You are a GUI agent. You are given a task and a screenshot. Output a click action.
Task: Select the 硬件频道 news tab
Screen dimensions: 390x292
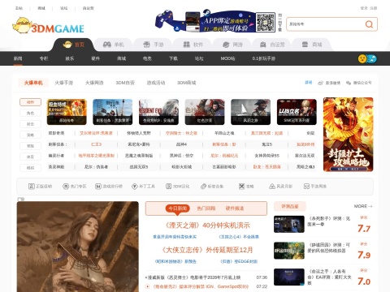pos(235,208)
